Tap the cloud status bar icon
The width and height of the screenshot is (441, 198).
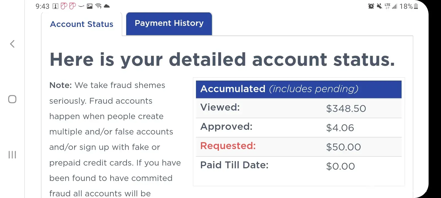click(107, 6)
